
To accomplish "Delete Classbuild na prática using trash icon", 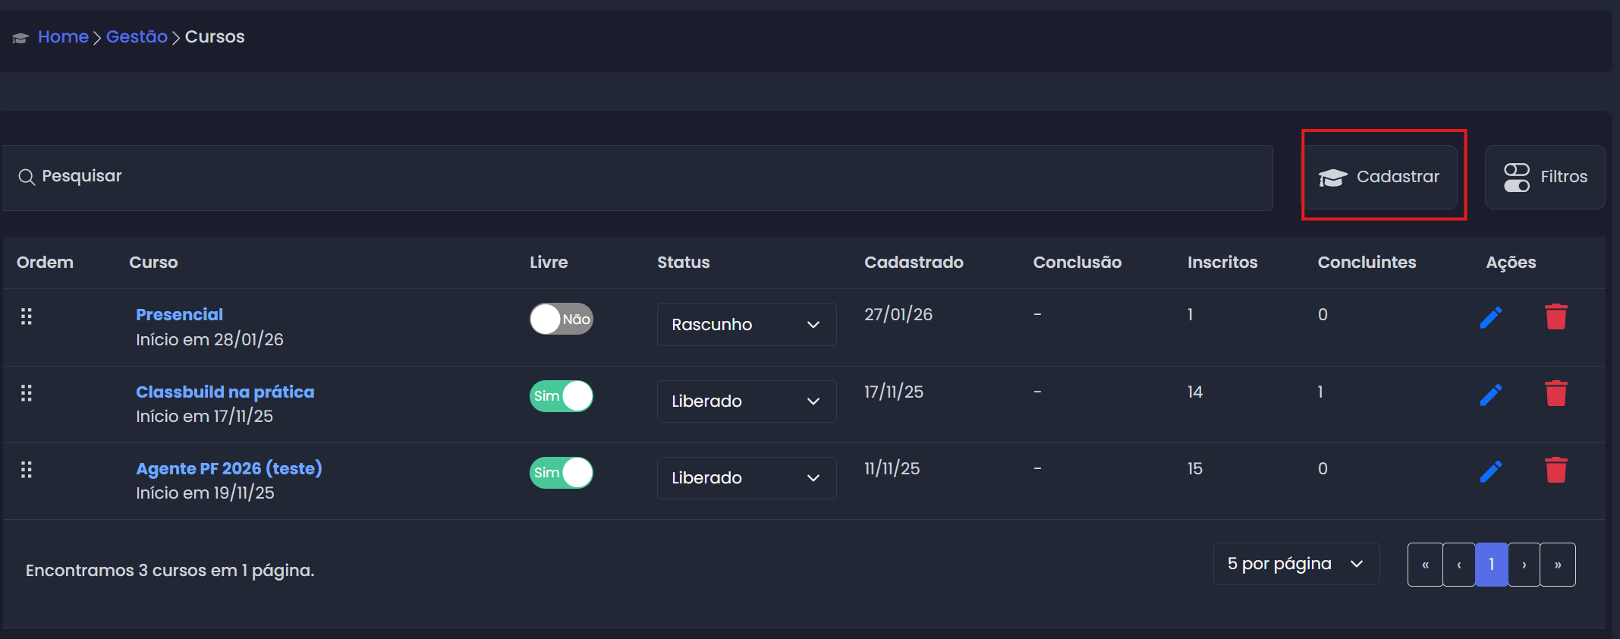I will pos(1556,394).
